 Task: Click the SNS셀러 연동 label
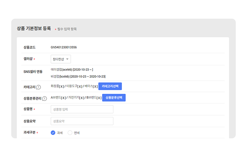[33, 72]
